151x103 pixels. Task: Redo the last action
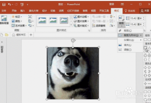coord(16,4)
